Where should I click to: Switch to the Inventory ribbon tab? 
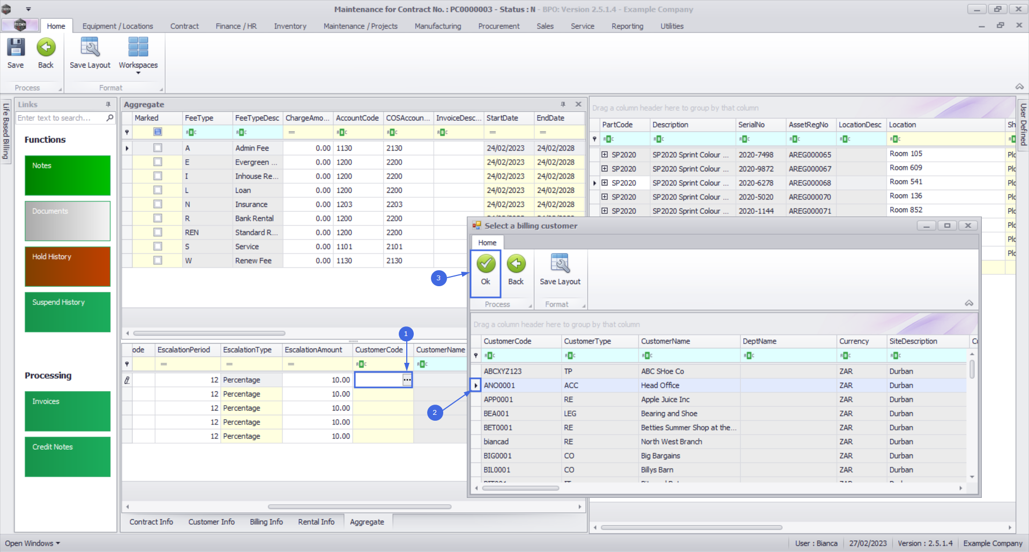pos(290,26)
